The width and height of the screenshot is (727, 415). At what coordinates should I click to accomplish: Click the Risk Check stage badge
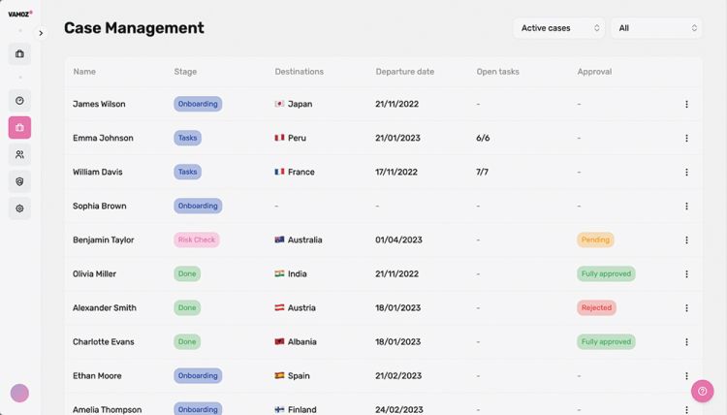tap(197, 239)
